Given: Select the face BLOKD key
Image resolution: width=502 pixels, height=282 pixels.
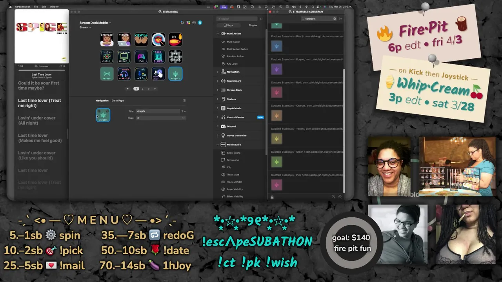Looking at the screenshot, I should pyautogui.click(x=158, y=57).
